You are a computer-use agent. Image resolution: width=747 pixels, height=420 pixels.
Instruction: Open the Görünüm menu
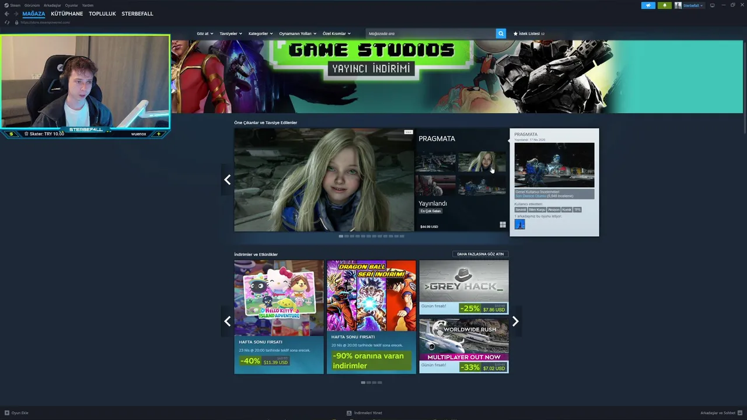32,5
